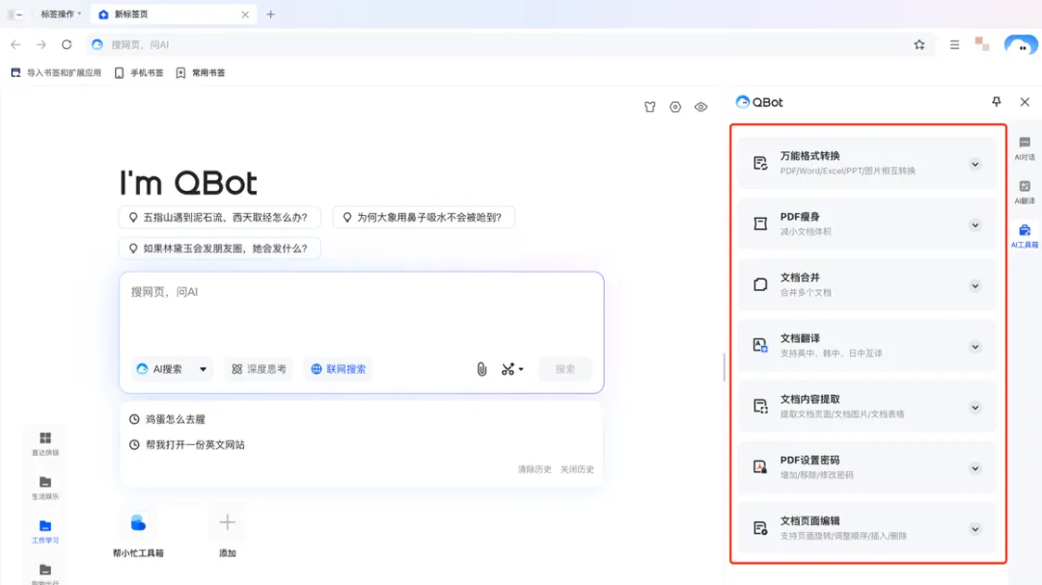Viewport: 1042px width, 585px height.
Task: Select AI工具箱 in the QBot sidebar
Action: coord(1025,236)
